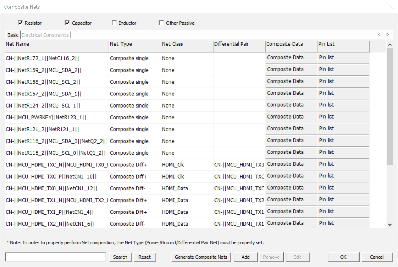Click the scrollbar down arrow
Viewport: 398px width, 267px height.
[390, 225]
